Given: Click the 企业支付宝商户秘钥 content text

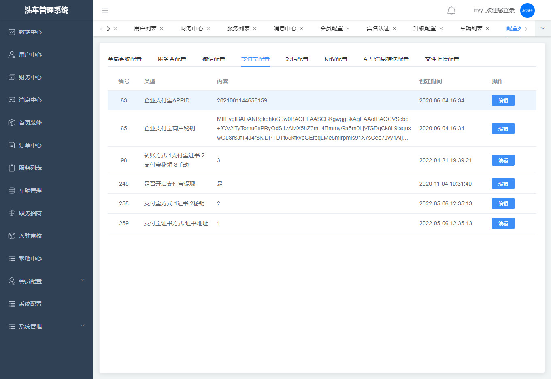Looking at the screenshot, I should 313,129.
